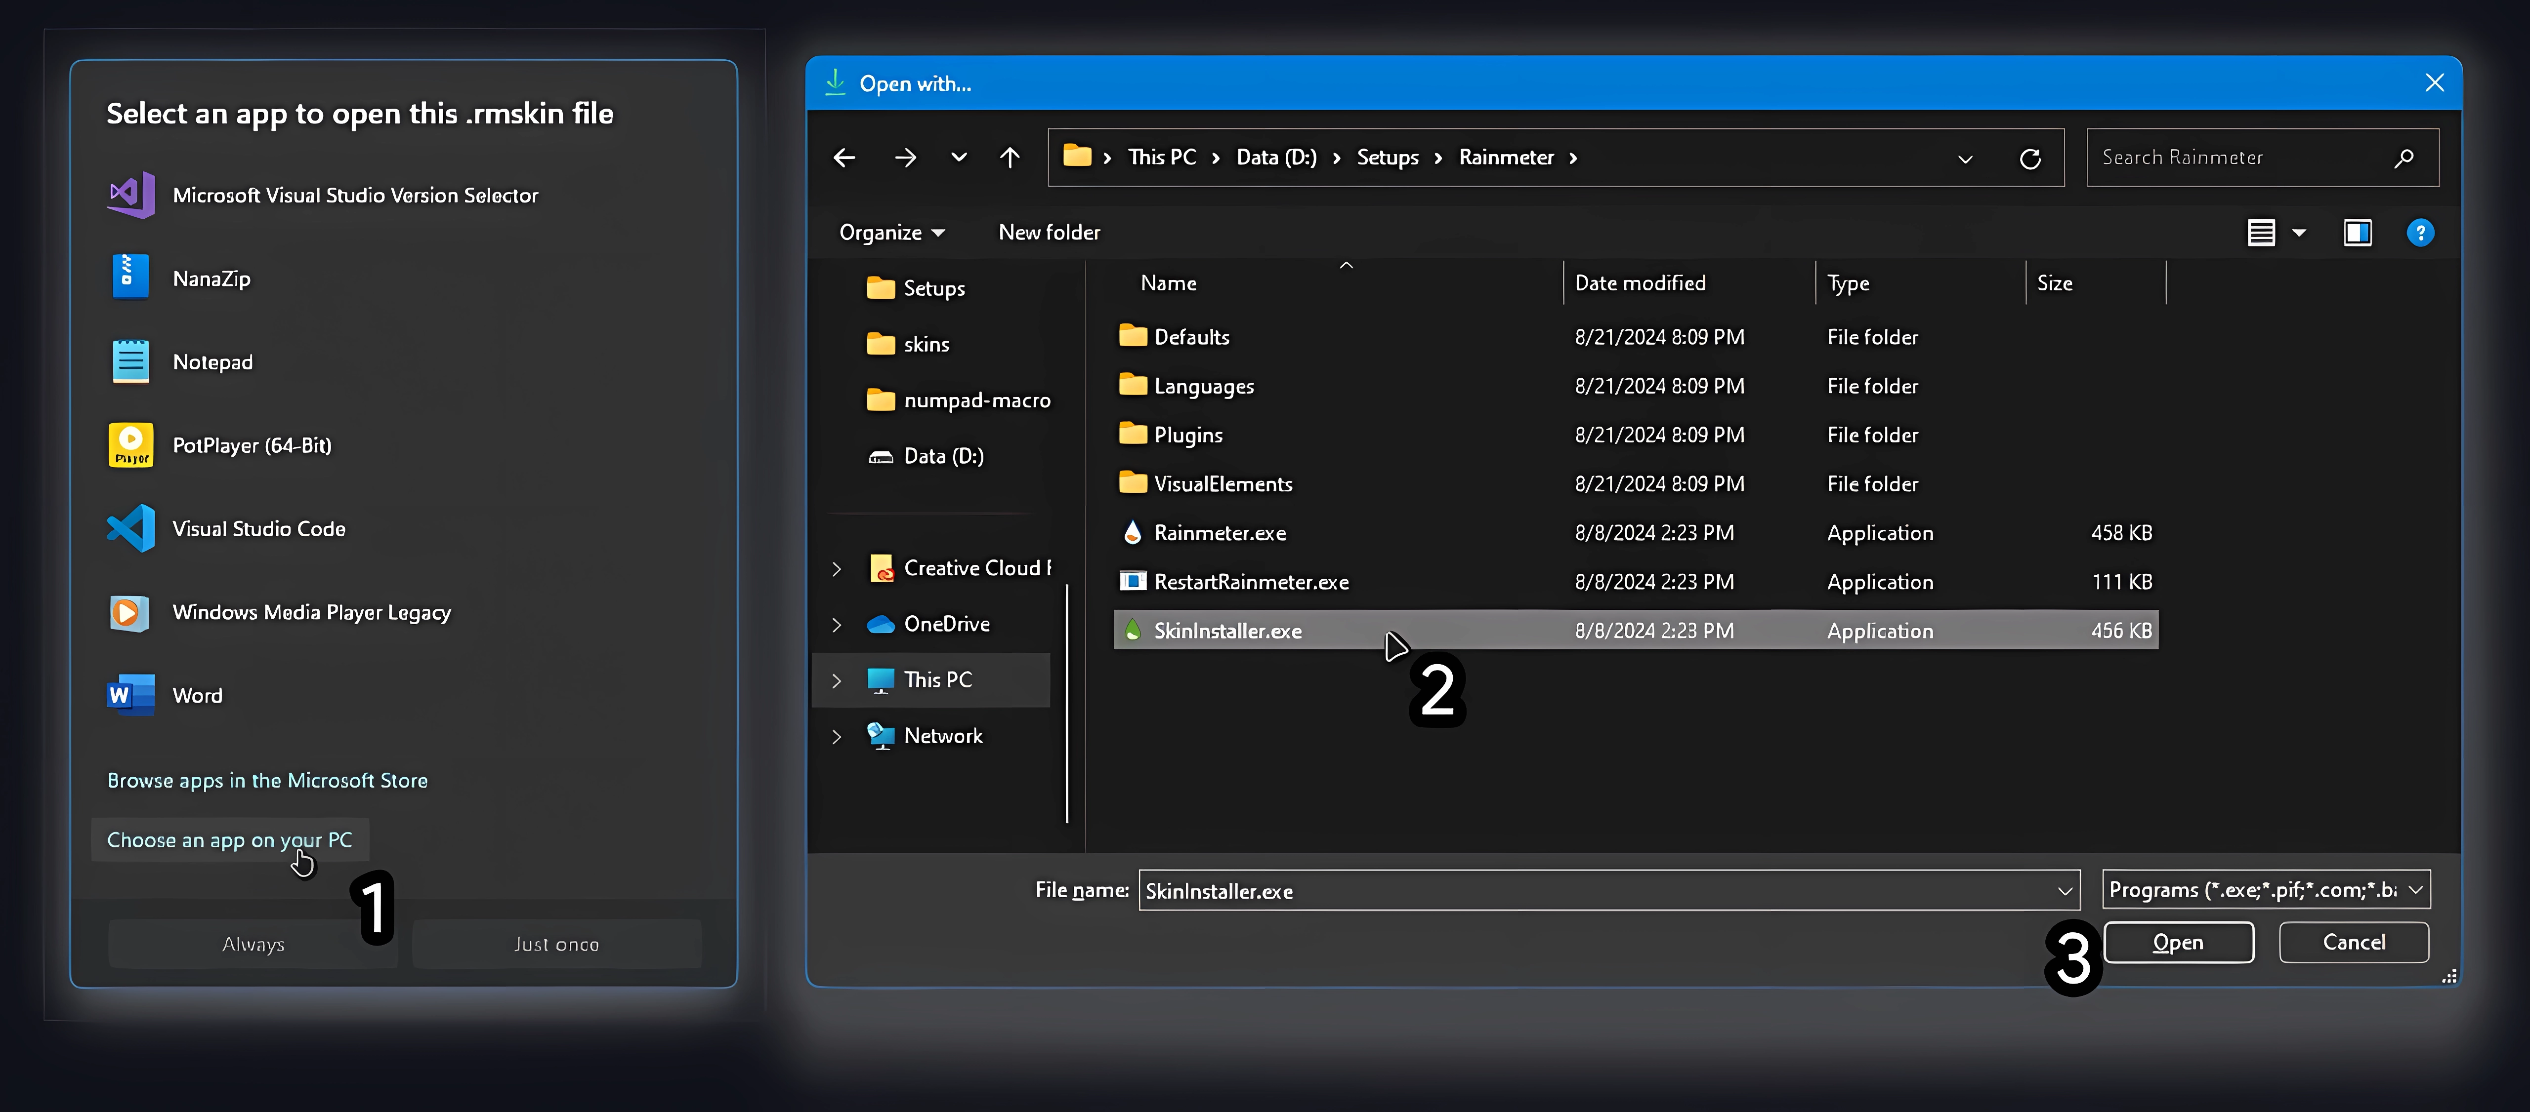Expand the Network tree node
The height and width of the screenshot is (1112, 2530).
click(x=837, y=736)
